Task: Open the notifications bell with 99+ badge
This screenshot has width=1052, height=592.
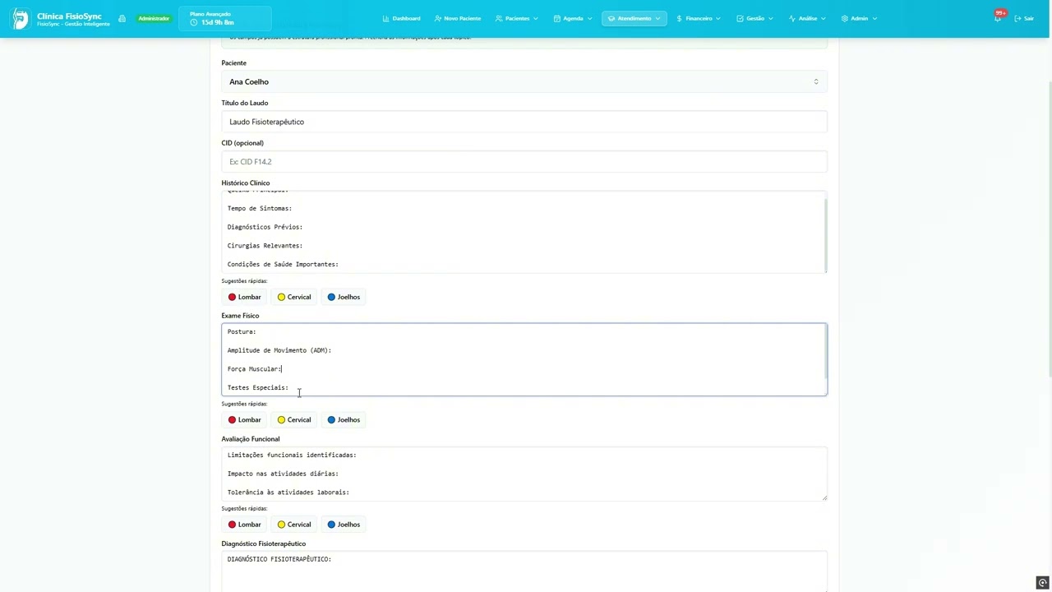Action: coord(998,17)
